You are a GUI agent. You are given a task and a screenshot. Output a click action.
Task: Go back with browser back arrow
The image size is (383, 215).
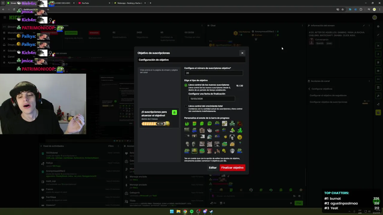coord(3,9)
